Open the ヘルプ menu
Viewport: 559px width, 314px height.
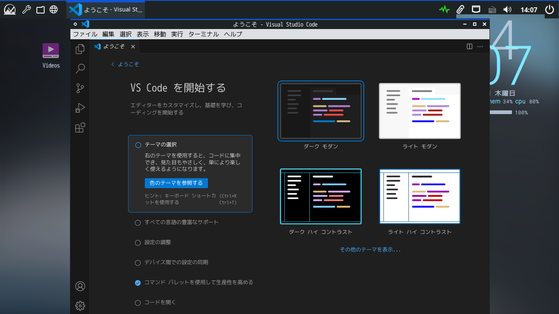tap(233, 34)
